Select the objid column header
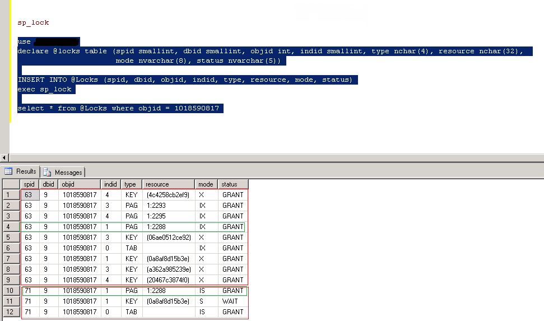The image size is (544, 321). click(80, 184)
